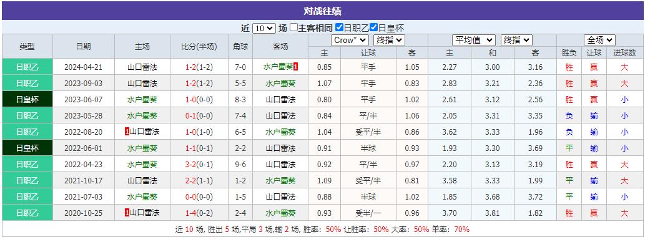Open home team 山口雷法 in 2024-04-21 row
645x237 pixels.
[142, 67]
